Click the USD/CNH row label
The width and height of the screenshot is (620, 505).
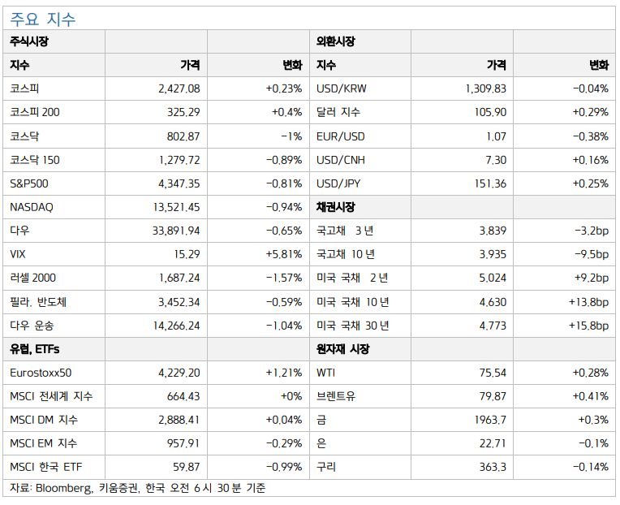tap(341, 160)
